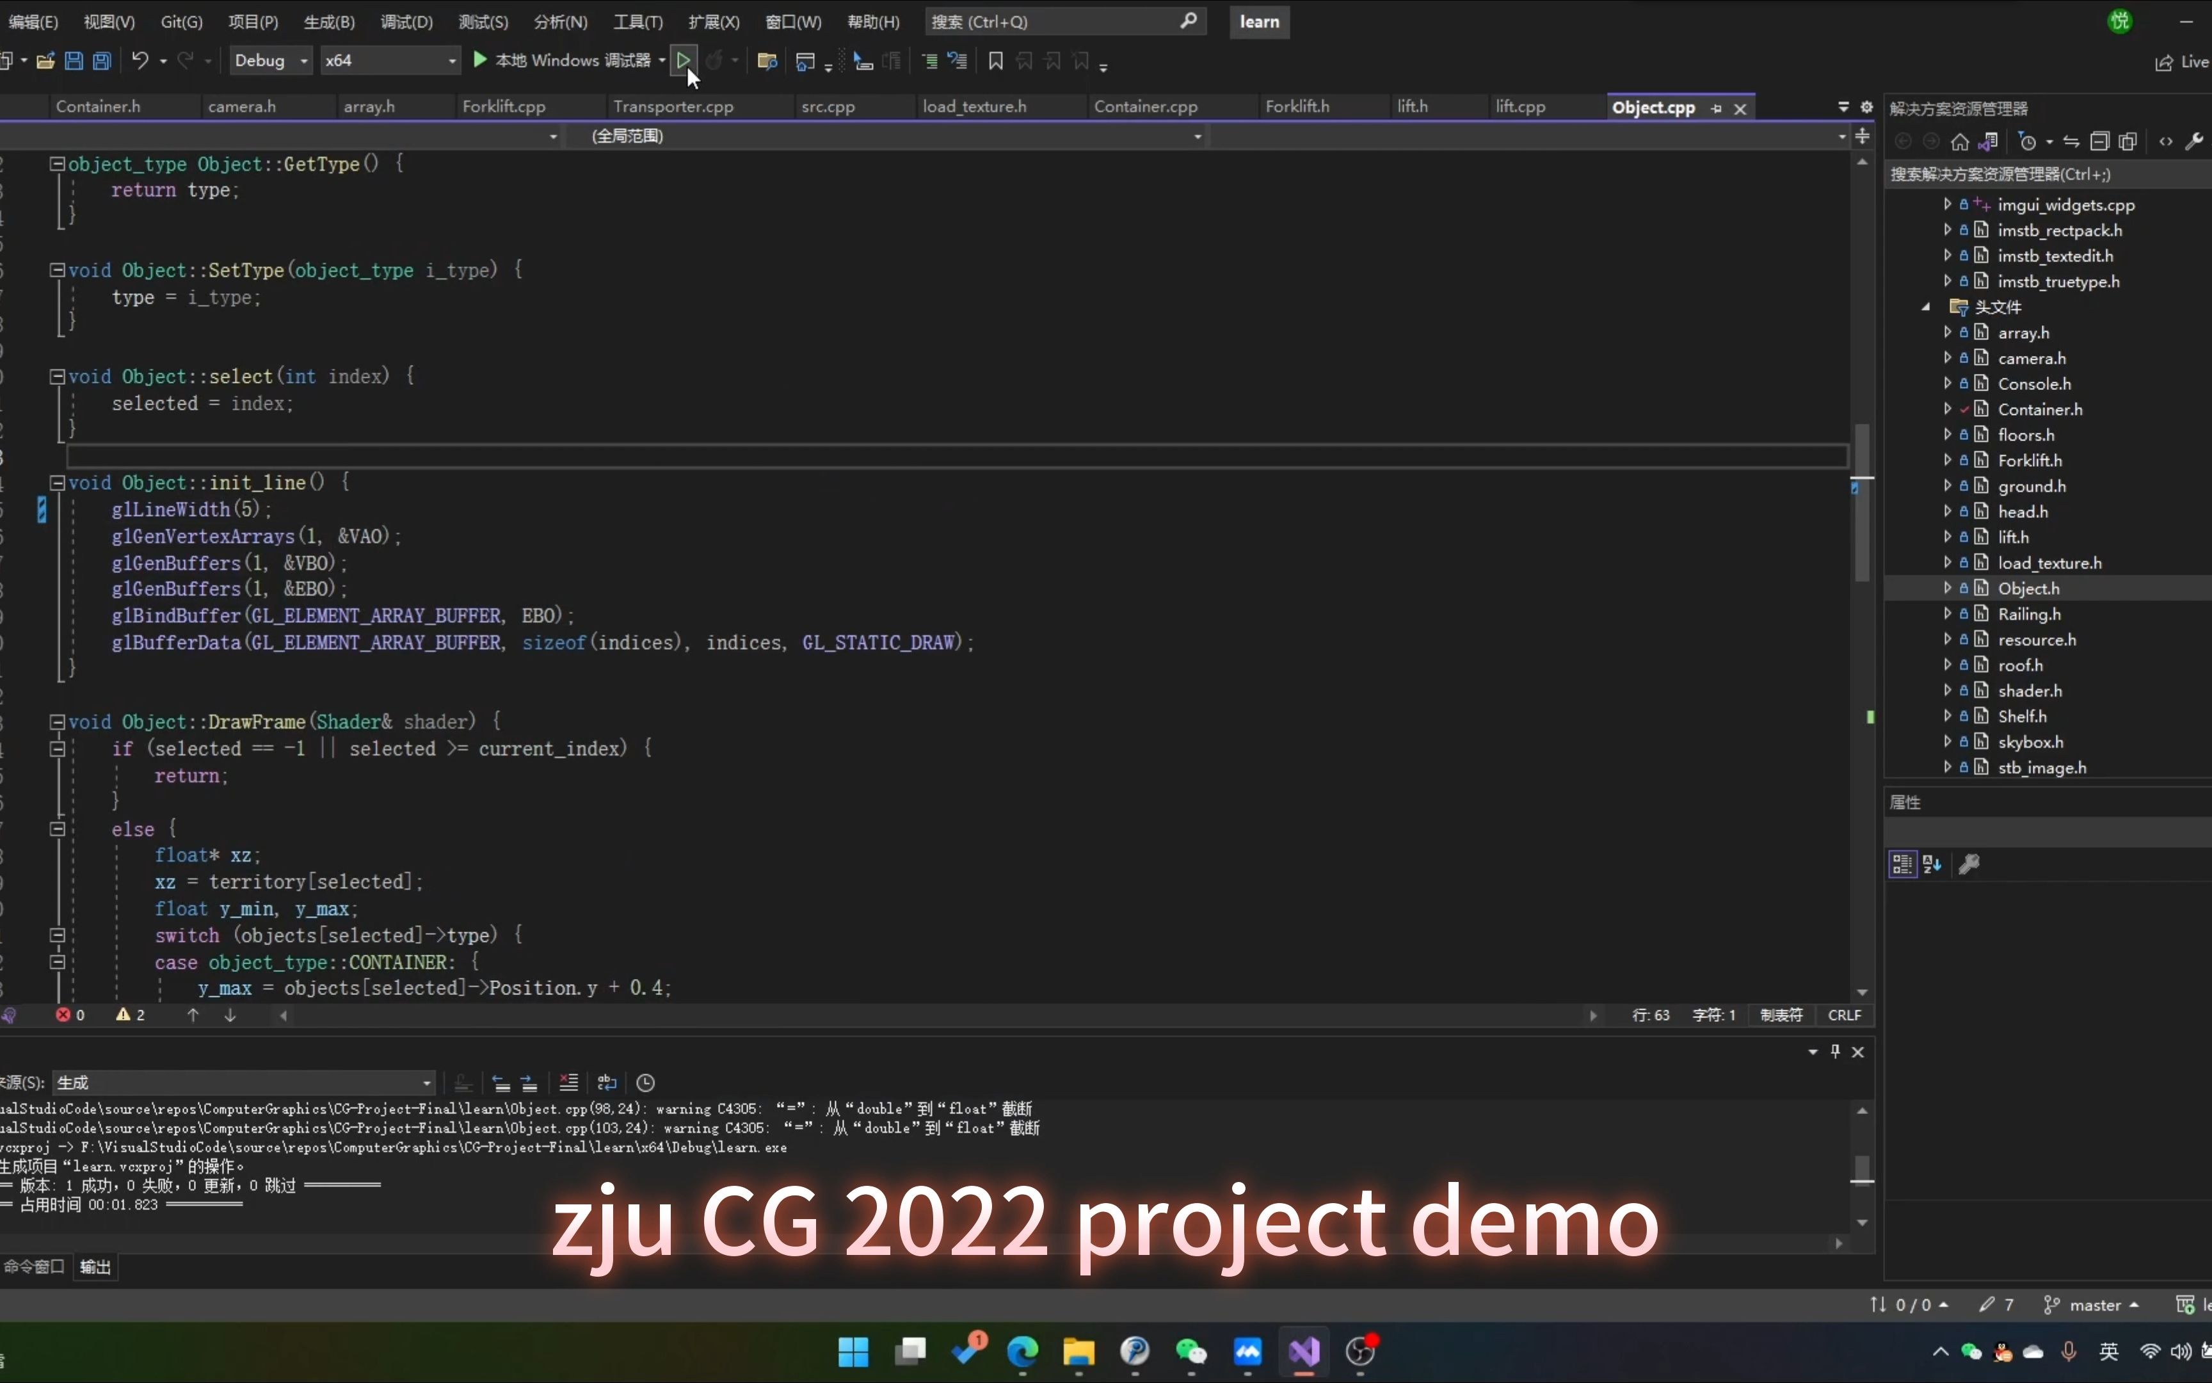Select the Debug configuration dropdown
Image resolution: width=2212 pixels, height=1383 pixels.
[x=268, y=61]
